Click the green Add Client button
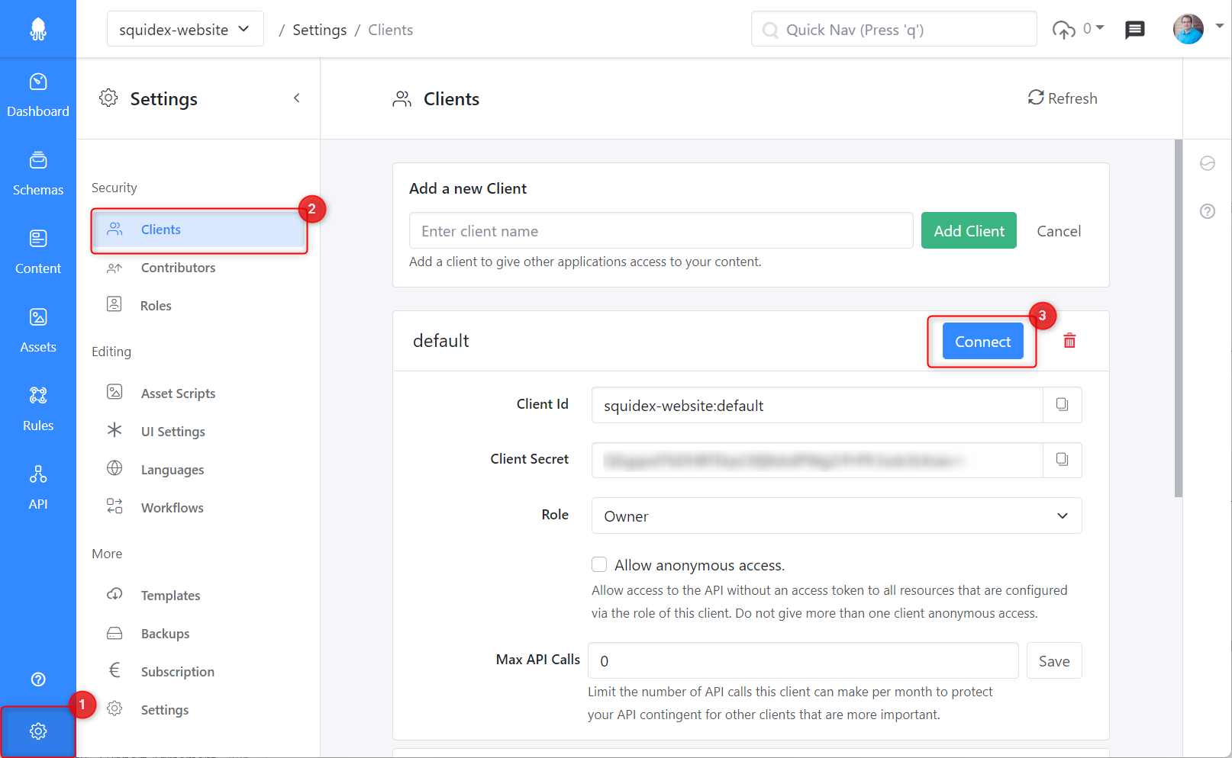 point(969,230)
